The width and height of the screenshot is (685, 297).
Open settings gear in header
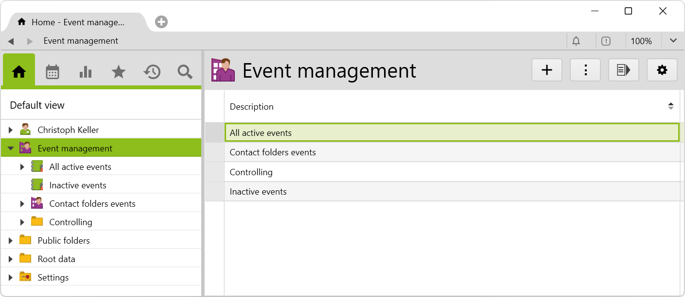click(662, 70)
